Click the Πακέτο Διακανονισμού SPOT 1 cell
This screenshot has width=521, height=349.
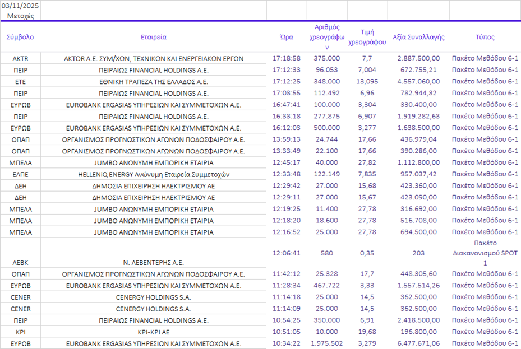coord(485,253)
